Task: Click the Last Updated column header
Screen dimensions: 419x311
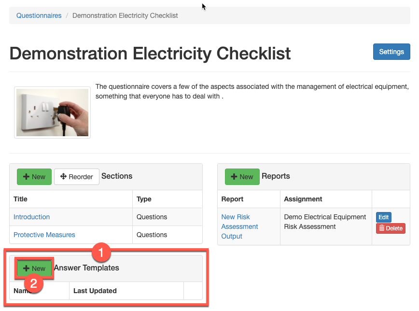Action: [95, 291]
